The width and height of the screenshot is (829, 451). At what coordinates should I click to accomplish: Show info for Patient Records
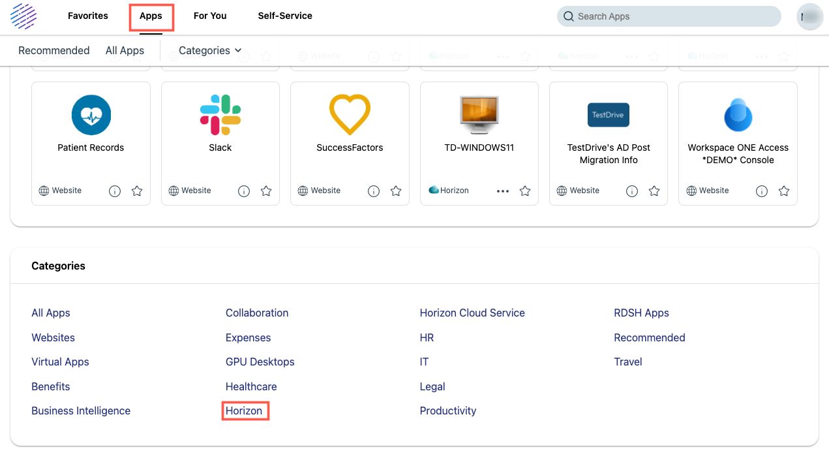coord(115,191)
